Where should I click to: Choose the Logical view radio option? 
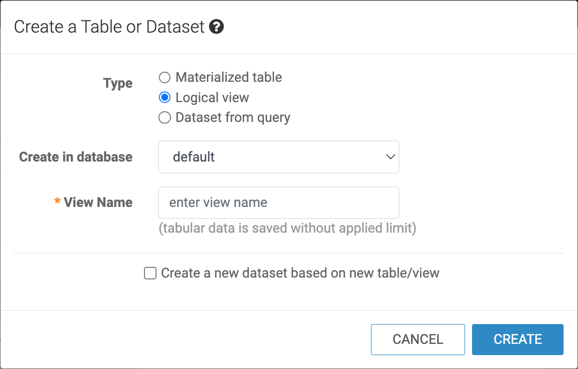[x=165, y=98]
